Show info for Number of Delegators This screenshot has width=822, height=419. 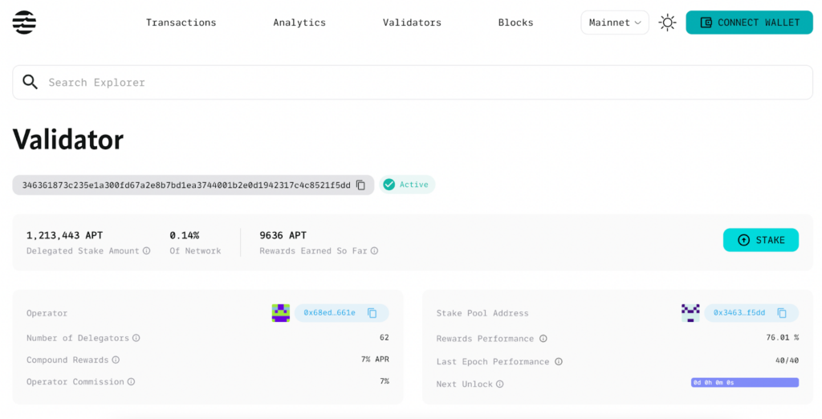pyautogui.click(x=136, y=339)
